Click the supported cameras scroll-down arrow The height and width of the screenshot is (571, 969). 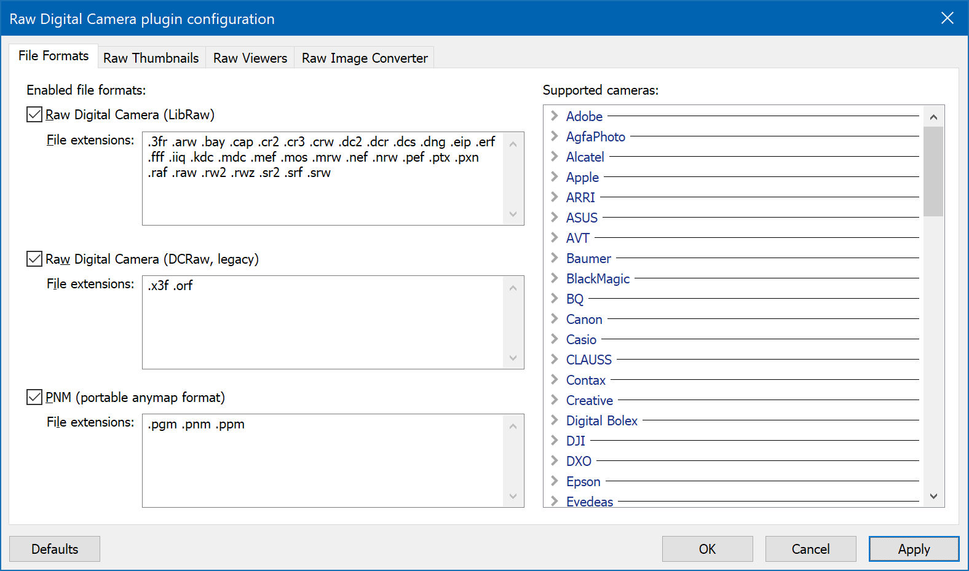(933, 496)
